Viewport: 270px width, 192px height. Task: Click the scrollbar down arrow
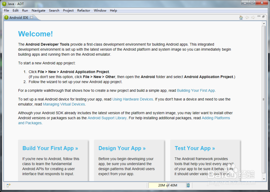point(264,179)
